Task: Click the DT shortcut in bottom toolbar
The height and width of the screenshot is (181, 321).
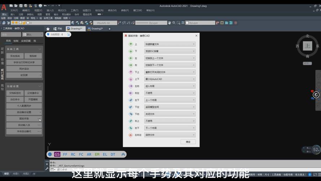Action: pos(113,154)
